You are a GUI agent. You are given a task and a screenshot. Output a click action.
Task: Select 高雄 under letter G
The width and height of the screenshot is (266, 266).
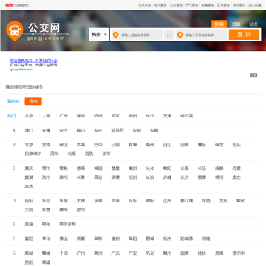[46, 262]
